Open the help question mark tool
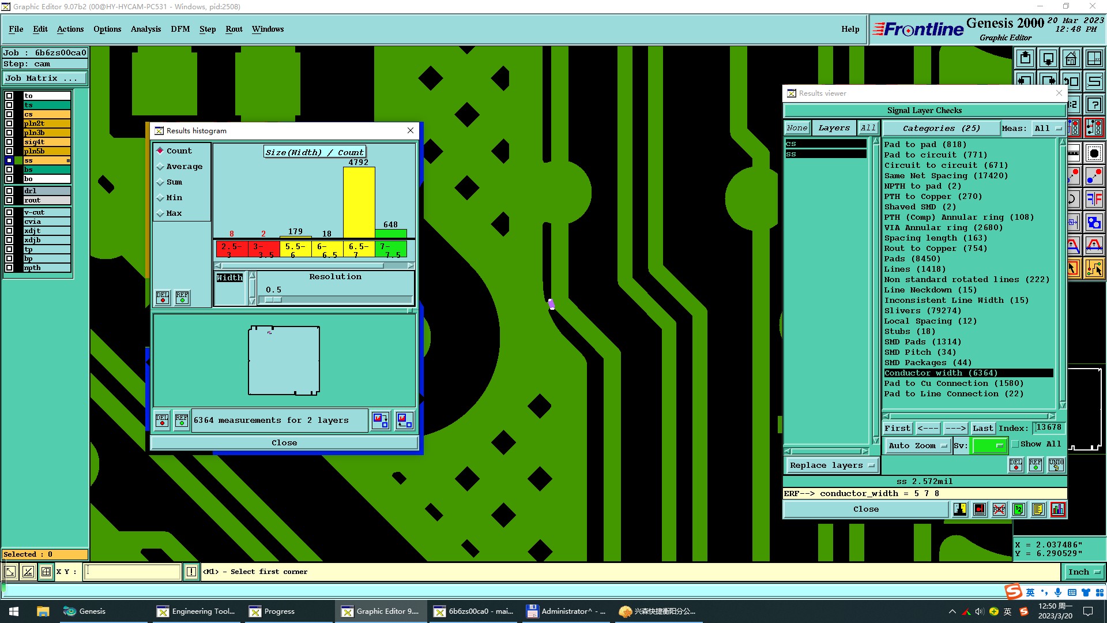The height and width of the screenshot is (623, 1107). click(1094, 105)
